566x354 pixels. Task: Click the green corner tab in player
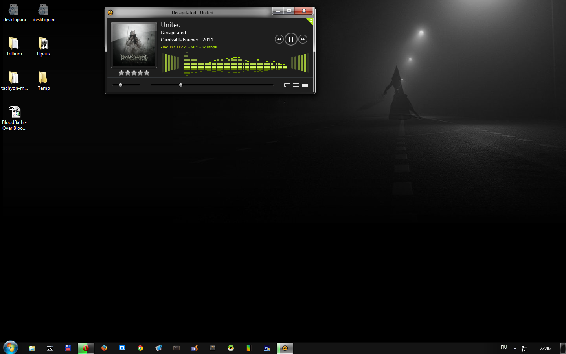310,21
